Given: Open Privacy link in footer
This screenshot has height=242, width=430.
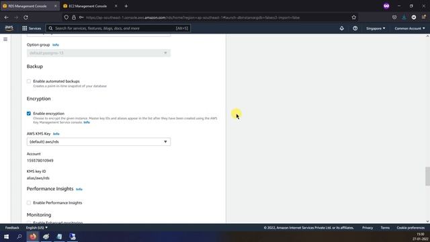Looking at the screenshot, I should point(368,228).
